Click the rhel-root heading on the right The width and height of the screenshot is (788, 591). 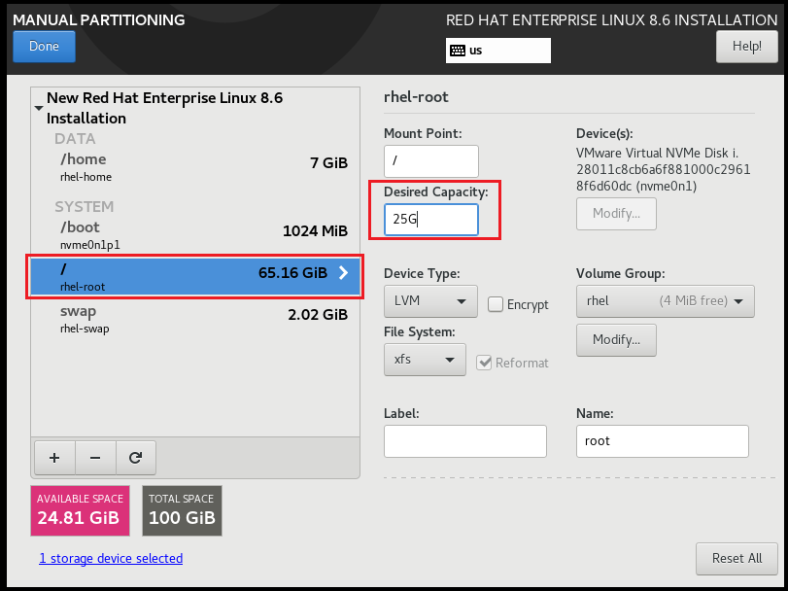pyautogui.click(x=416, y=97)
